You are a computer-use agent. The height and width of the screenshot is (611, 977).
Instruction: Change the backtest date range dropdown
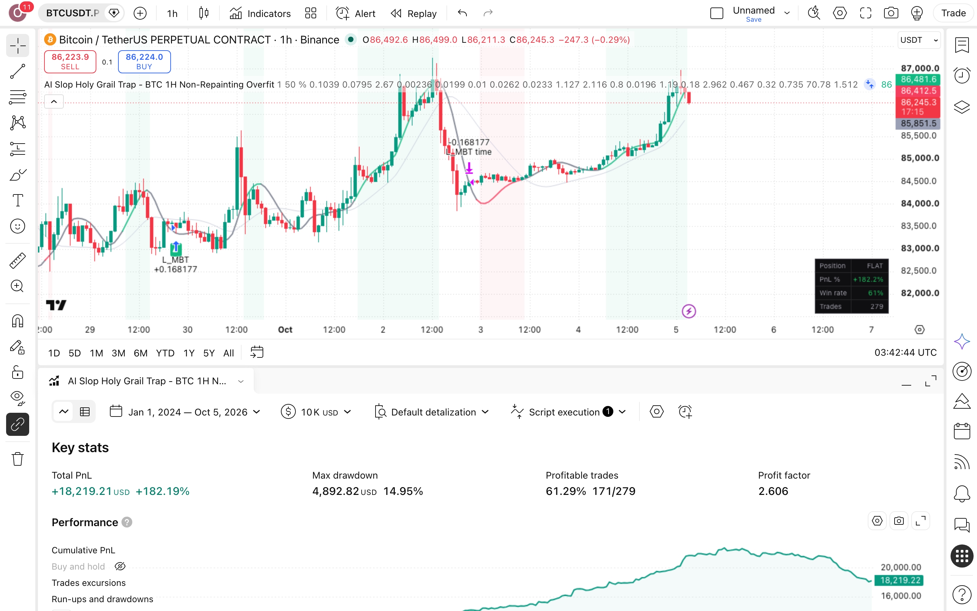[185, 412]
